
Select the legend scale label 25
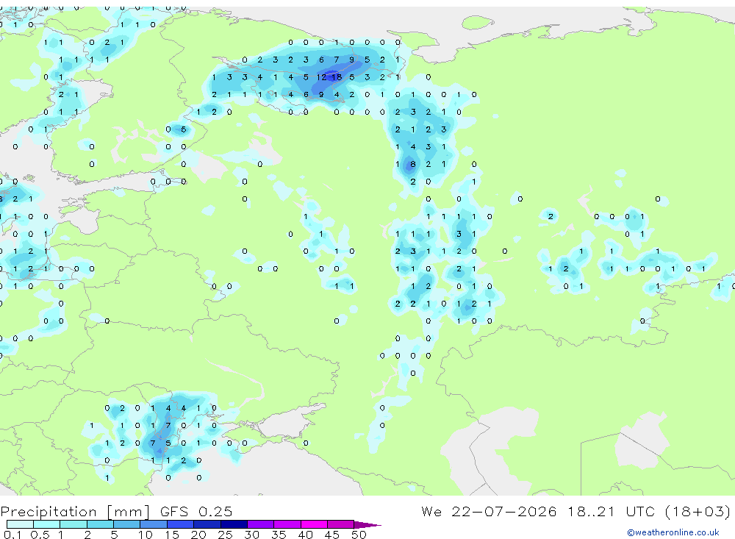225,535
